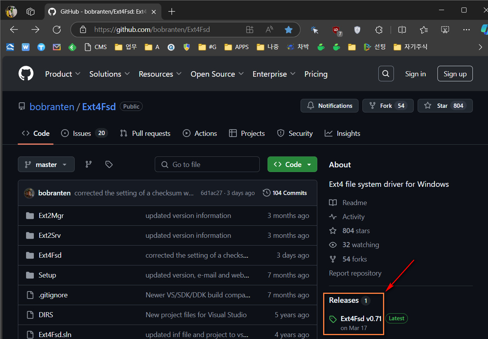Image resolution: width=488 pixels, height=339 pixels.
Task: Click the commit history clock icon
Action: [x=266, y=193]
